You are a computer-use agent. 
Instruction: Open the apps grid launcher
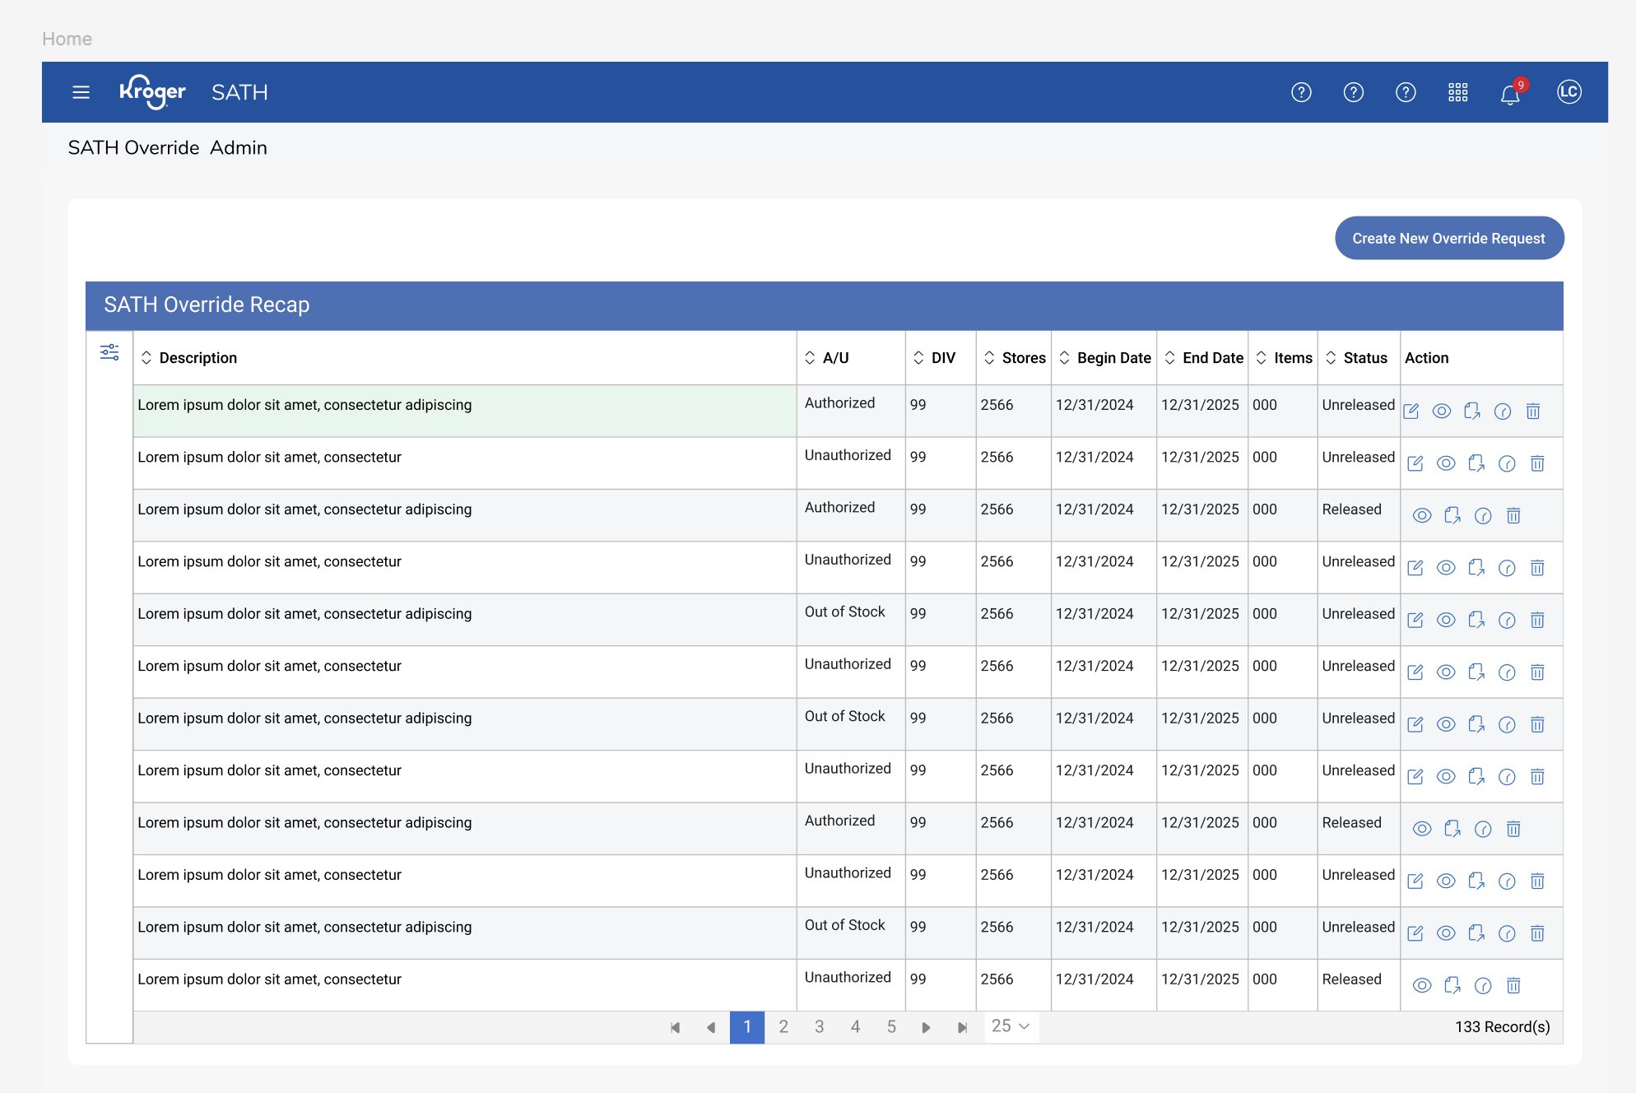1457,92
